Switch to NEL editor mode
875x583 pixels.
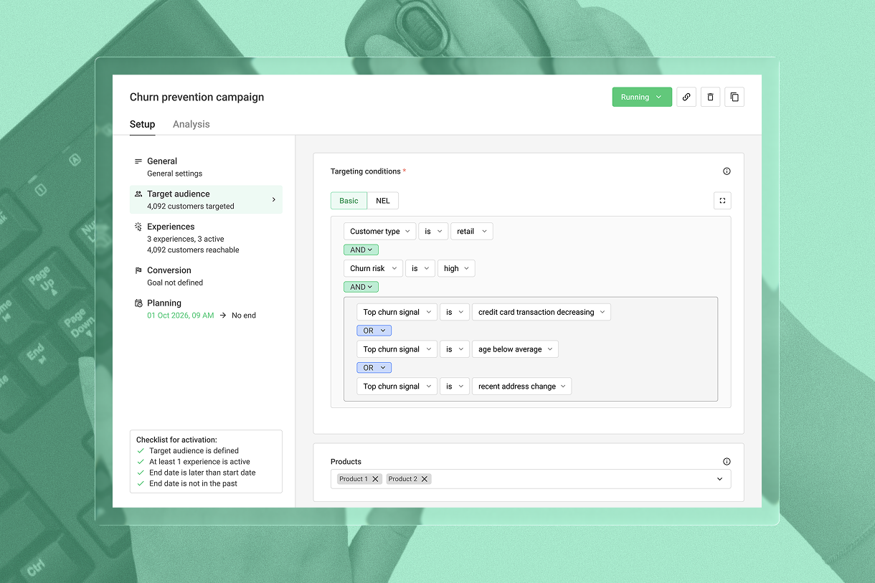click(x=383, y=201)
